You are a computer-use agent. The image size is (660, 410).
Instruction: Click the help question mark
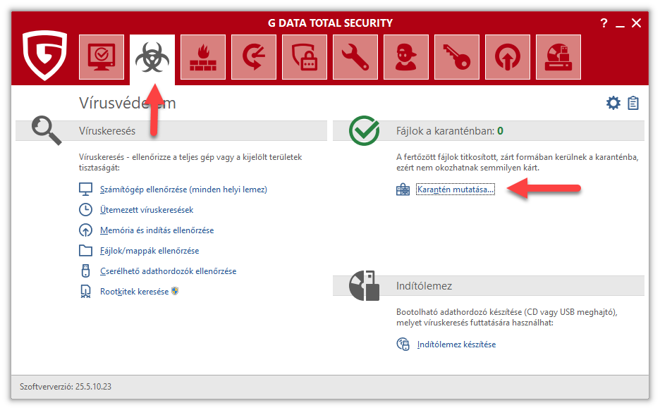[x=604, y=23]
